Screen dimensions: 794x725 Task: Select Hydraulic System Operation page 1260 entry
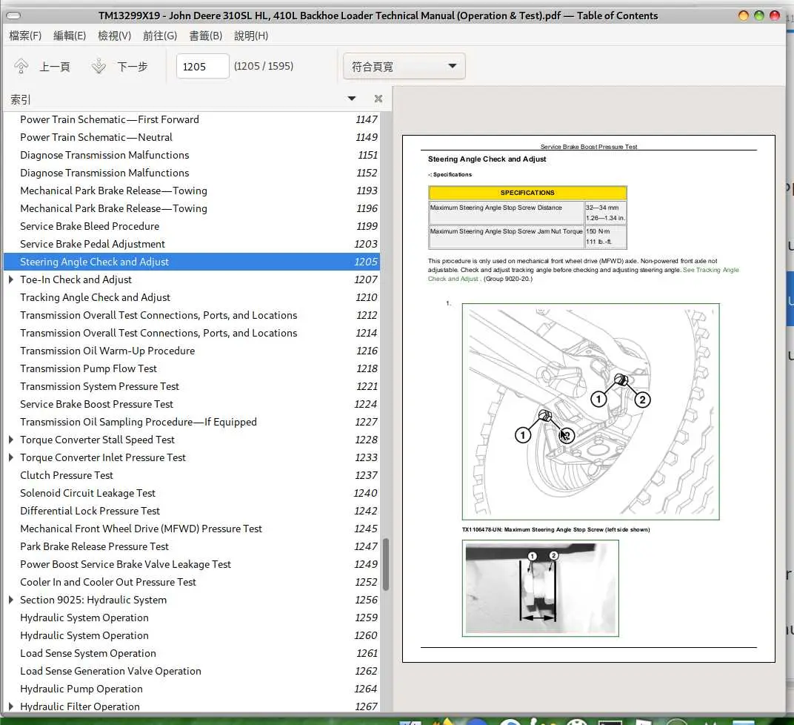191,635
